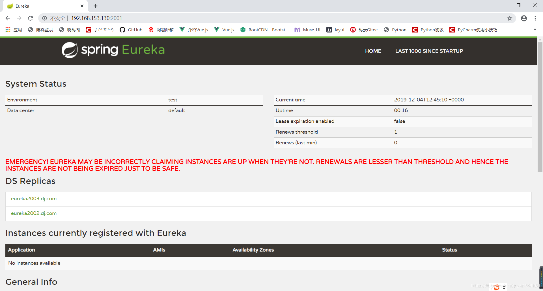Screen dimensions: 543x291
Task: Open the 网易邮箱 bookmark
Action: click(161, 30)
